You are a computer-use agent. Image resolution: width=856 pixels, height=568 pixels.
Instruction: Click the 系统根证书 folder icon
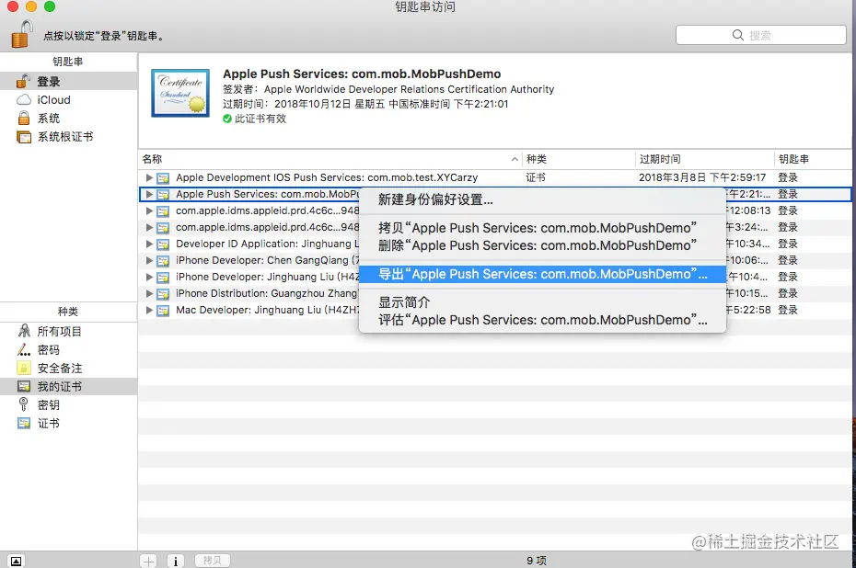(24, 137)
